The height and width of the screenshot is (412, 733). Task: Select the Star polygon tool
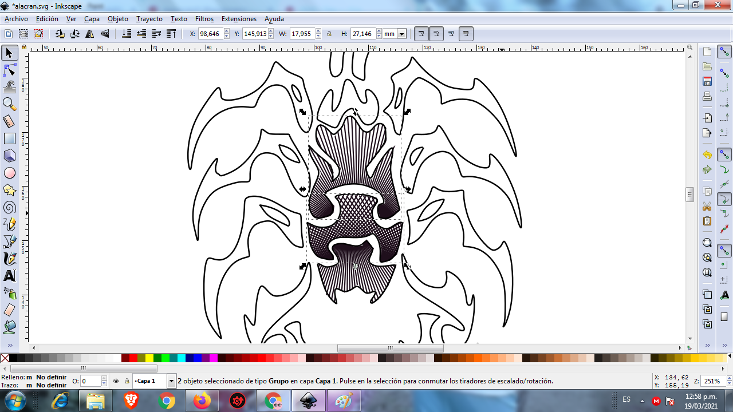tap(9, 190)
